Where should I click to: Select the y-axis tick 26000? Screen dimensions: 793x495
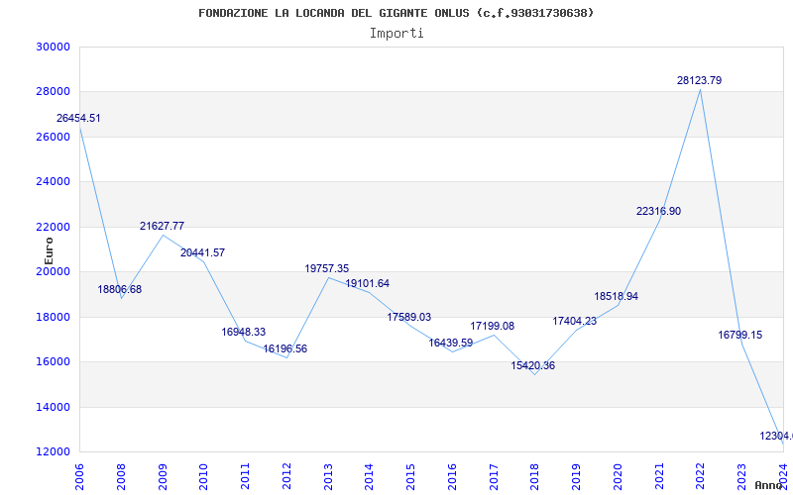[x=53, y=137]
